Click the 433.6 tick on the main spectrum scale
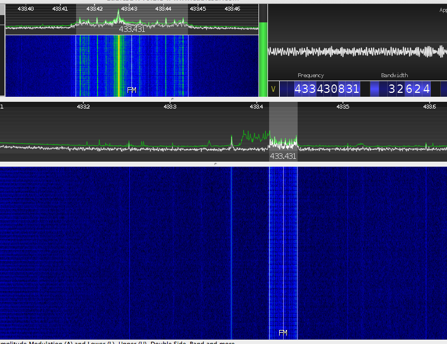 429,107
